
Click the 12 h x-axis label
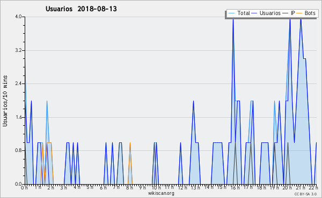tap(182, 187)
